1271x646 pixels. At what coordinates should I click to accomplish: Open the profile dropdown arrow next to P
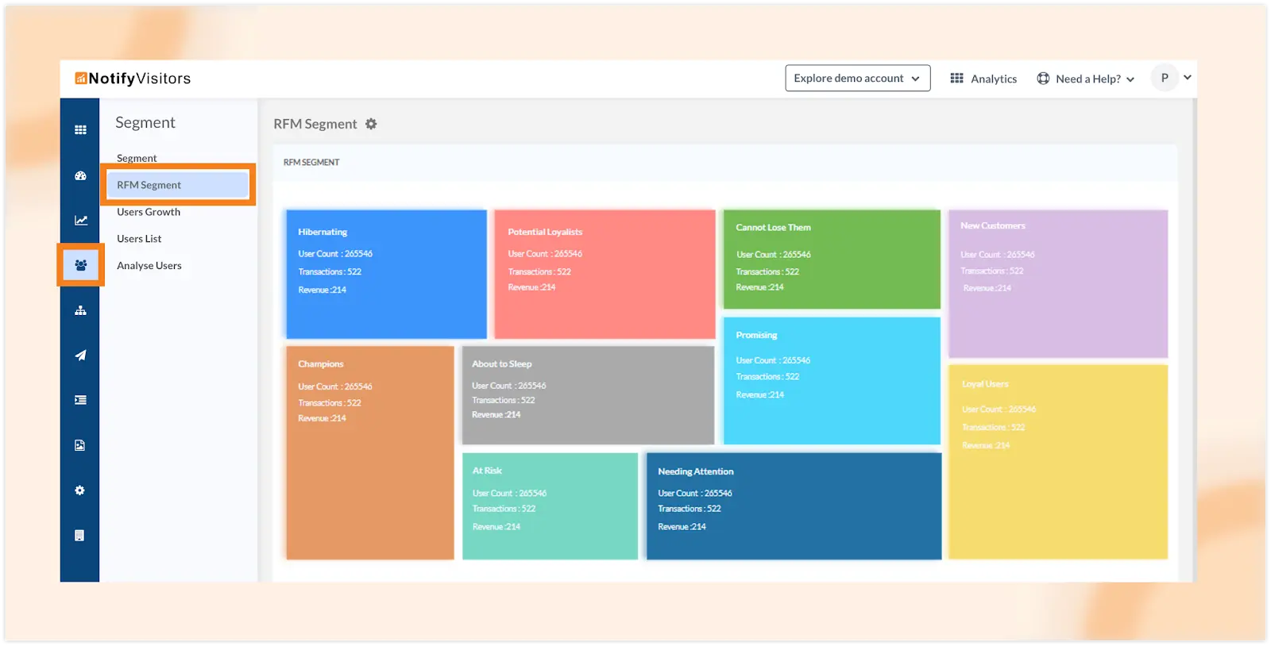[x=1188, y=78]
